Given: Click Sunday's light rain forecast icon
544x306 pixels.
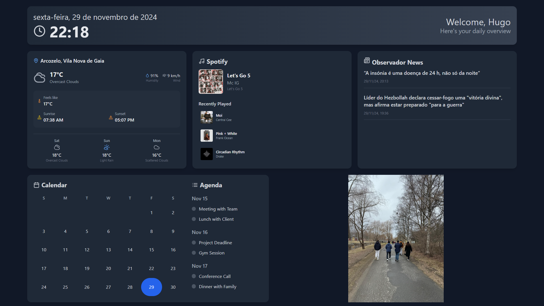Looking at the screenshot, I should click(x=107, y=147).
